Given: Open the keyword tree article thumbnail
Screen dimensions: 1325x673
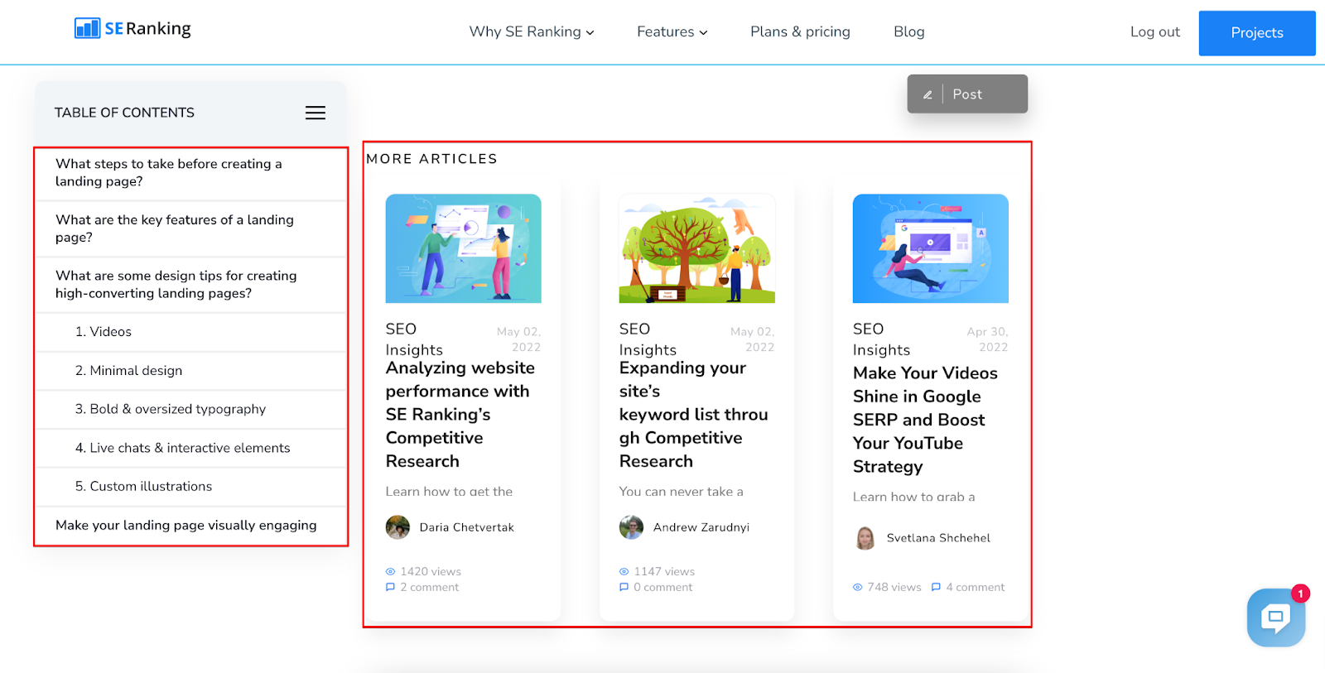Looking at the screenshot, I should point(697,248).
